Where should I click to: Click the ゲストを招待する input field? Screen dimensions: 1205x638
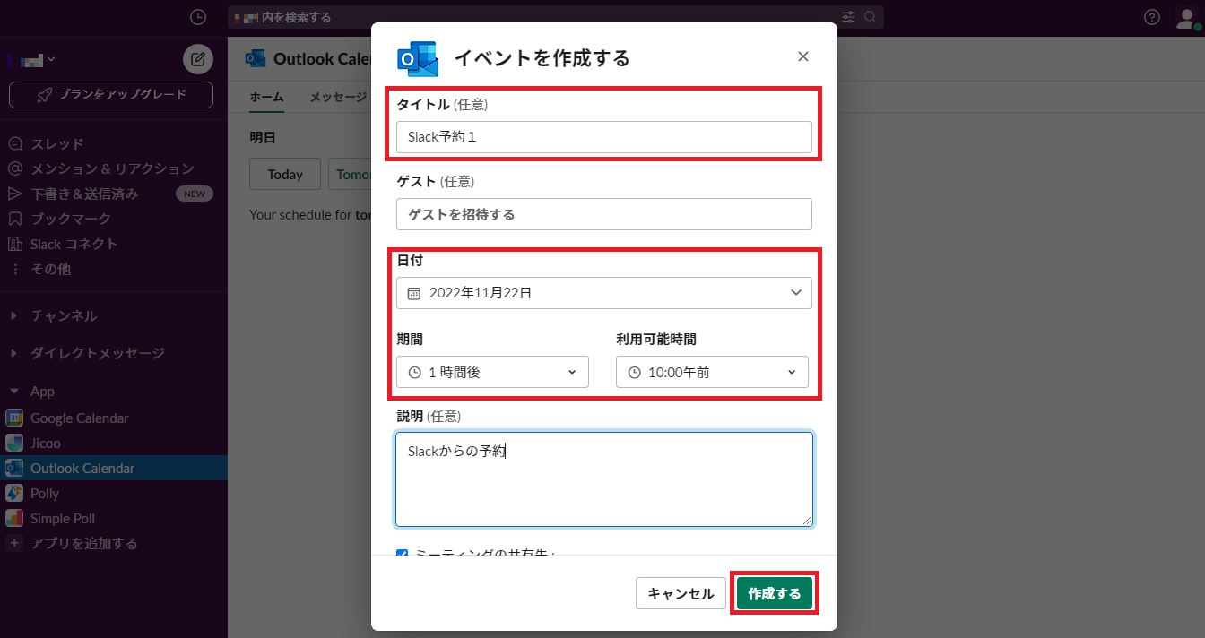point(603,214)
